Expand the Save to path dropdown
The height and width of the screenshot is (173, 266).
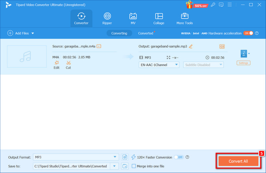114,166
